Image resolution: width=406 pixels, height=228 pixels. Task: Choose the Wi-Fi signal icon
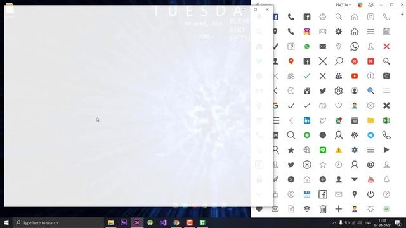pyautogui.click(x=307, y=209)
